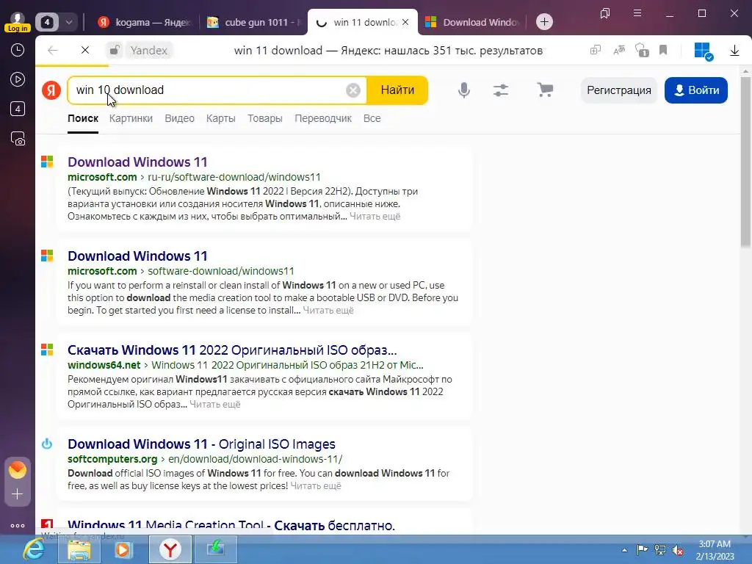Open search filter settings sliders icon

tap(501, 90)
